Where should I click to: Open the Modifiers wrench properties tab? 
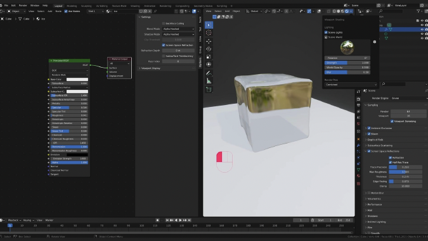[358, 145]
